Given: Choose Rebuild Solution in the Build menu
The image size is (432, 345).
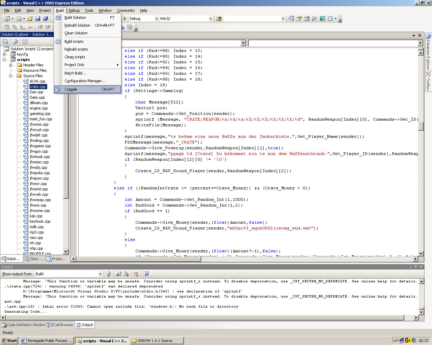Looking at the screenshot, I should pos(77,25).
